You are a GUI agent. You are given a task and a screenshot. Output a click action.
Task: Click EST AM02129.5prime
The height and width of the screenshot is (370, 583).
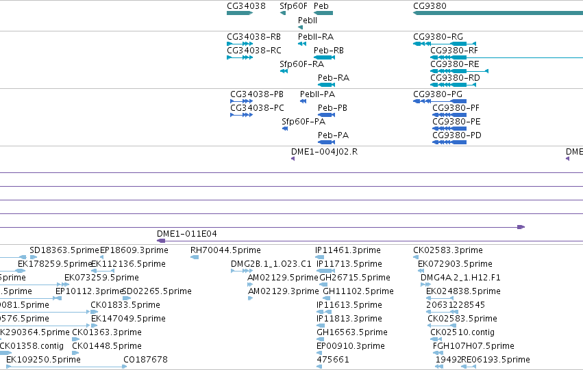282,278
